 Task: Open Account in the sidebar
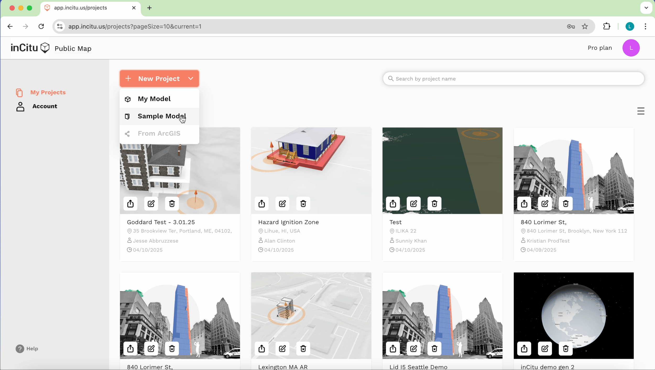coord(45,106)
